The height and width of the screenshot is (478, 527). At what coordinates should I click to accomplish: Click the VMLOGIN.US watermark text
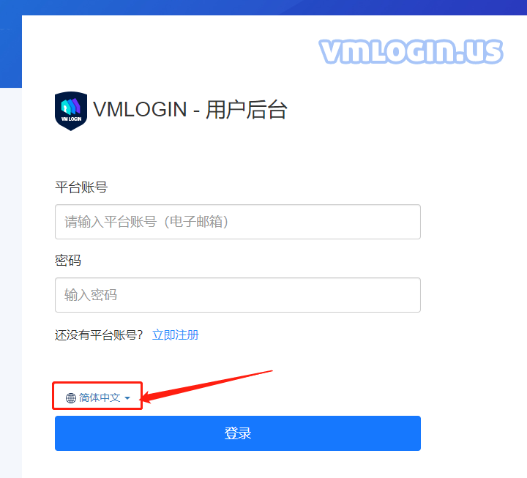pos(411,51)
